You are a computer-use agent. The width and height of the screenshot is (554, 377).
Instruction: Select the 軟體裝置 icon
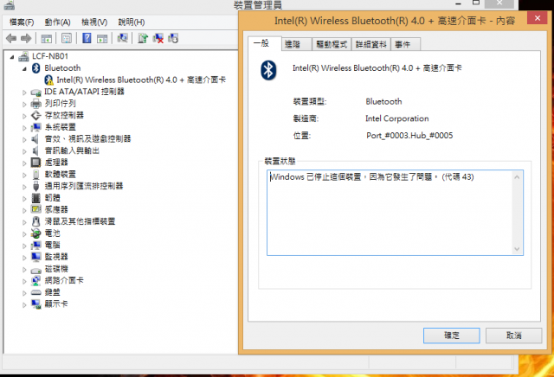tap(35, 175)
